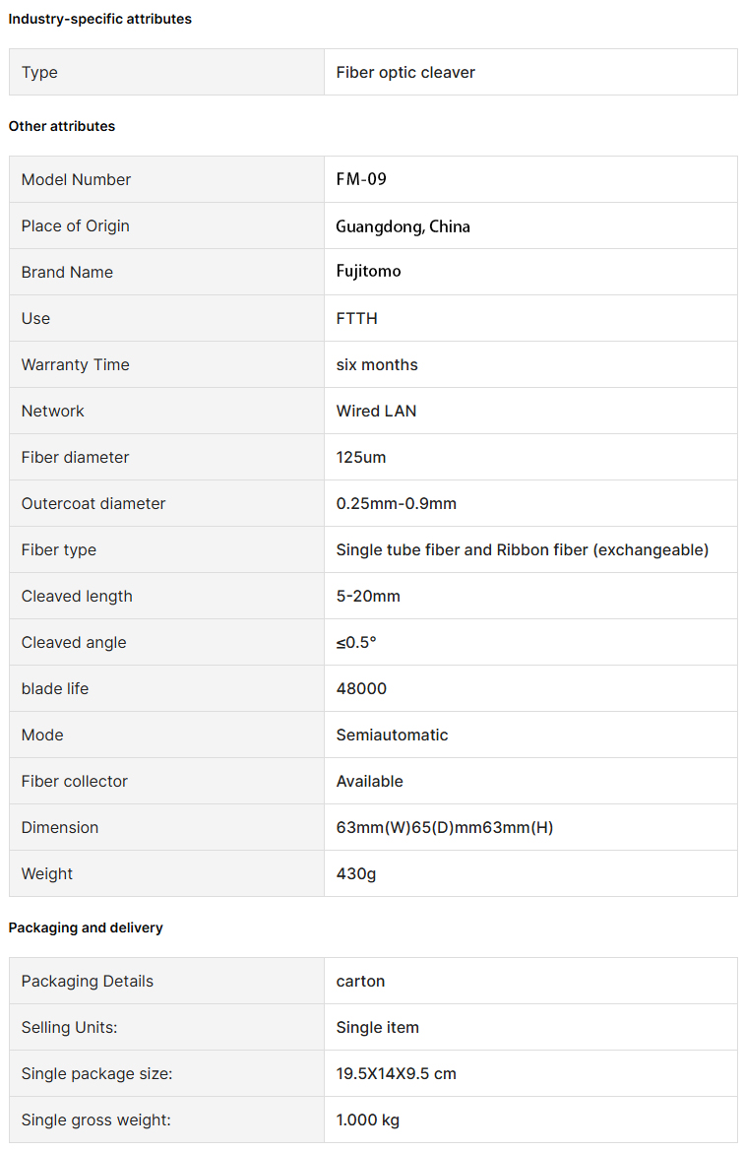Click the Semiautomatic mode value
This screenshot has height=1151, width=745.
tap(392, 735)
